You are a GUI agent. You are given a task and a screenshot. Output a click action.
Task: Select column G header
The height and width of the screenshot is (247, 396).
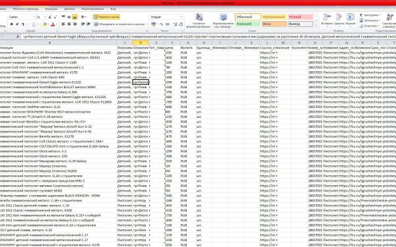pos(187,43)
